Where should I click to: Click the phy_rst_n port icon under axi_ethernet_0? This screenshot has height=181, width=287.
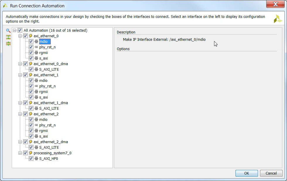coord(36,47)
